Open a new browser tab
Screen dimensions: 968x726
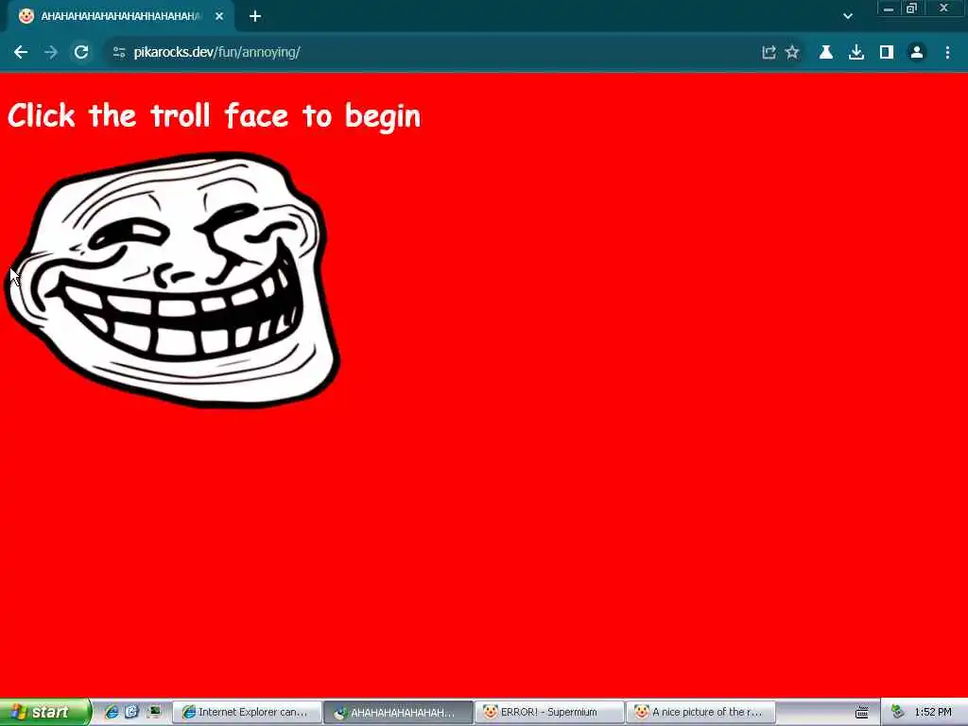[255, 16]
